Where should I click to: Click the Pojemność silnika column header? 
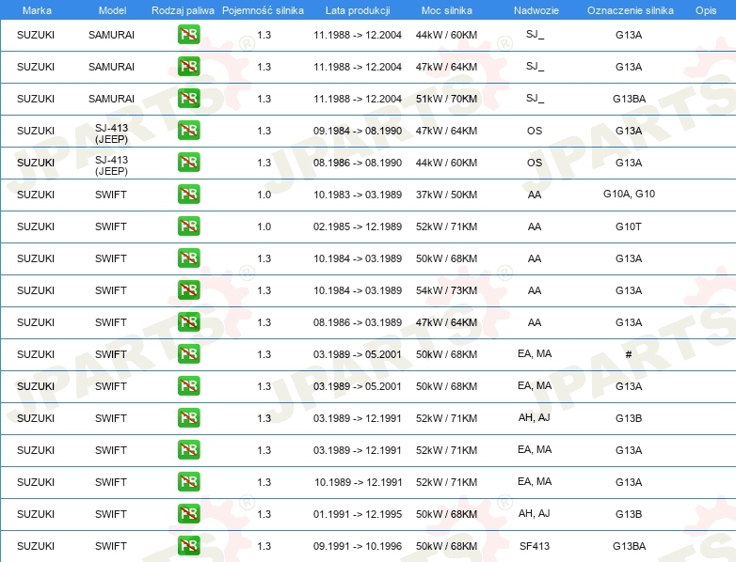263,10
